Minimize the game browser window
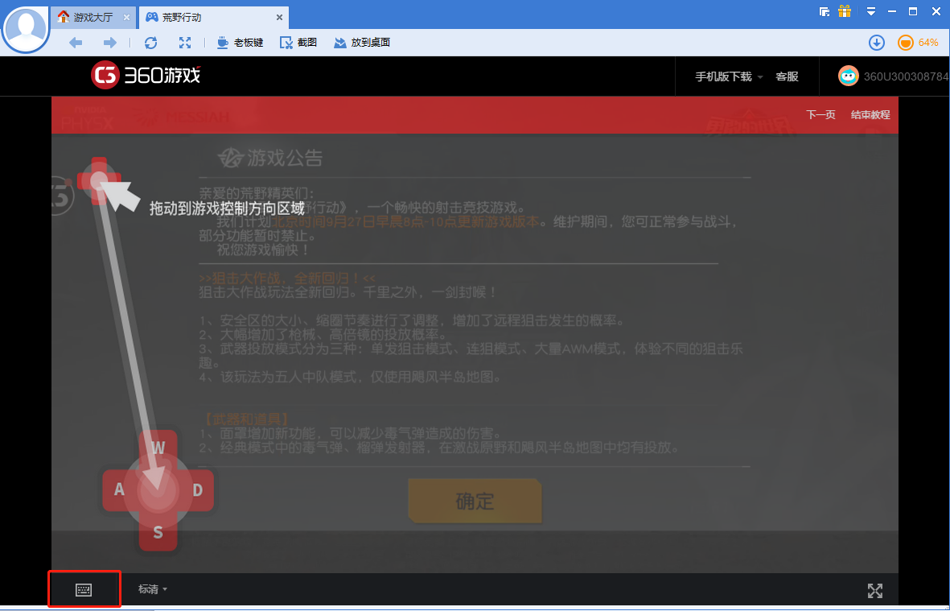This screenshot has width=950, height=611. (892, 11)
